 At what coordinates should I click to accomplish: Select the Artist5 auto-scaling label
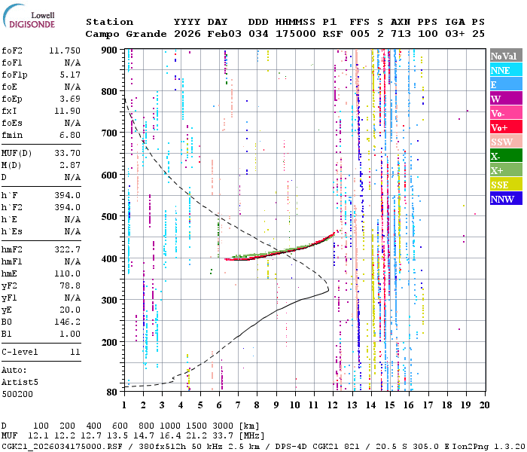pos(20,382)
